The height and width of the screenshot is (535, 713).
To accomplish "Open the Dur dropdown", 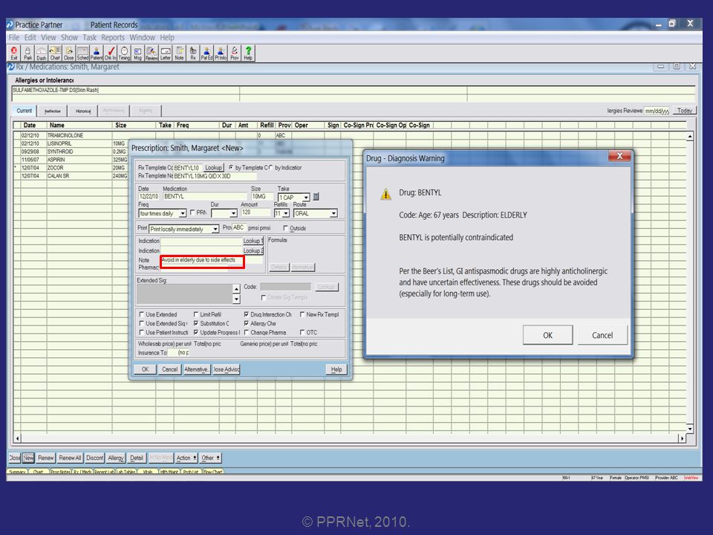I will coord(233,213).
